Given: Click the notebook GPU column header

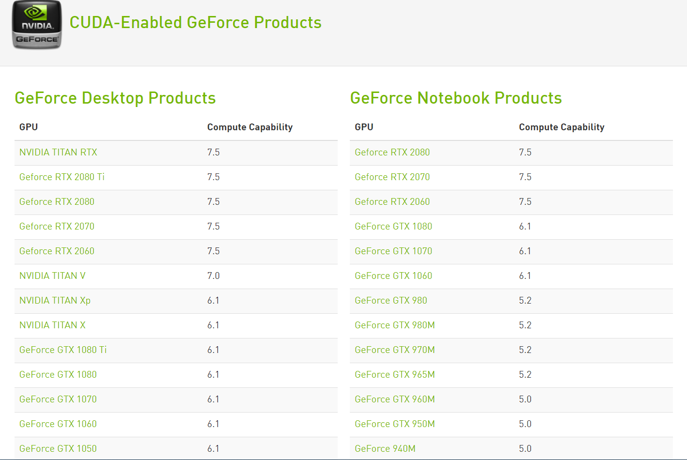Looking at the screenshot, I should pos(364,127).
